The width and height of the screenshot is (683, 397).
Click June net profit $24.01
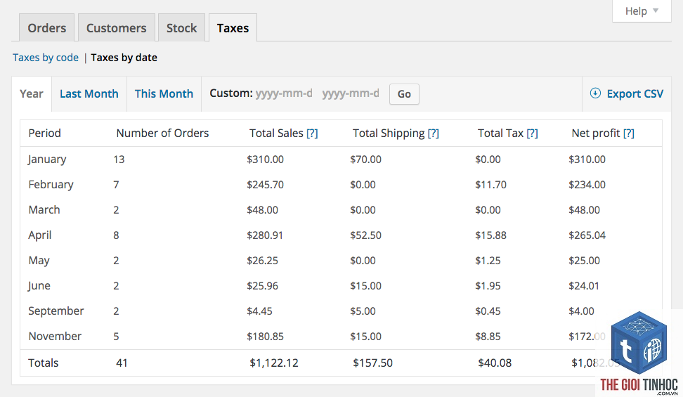[x=584, y=286]
